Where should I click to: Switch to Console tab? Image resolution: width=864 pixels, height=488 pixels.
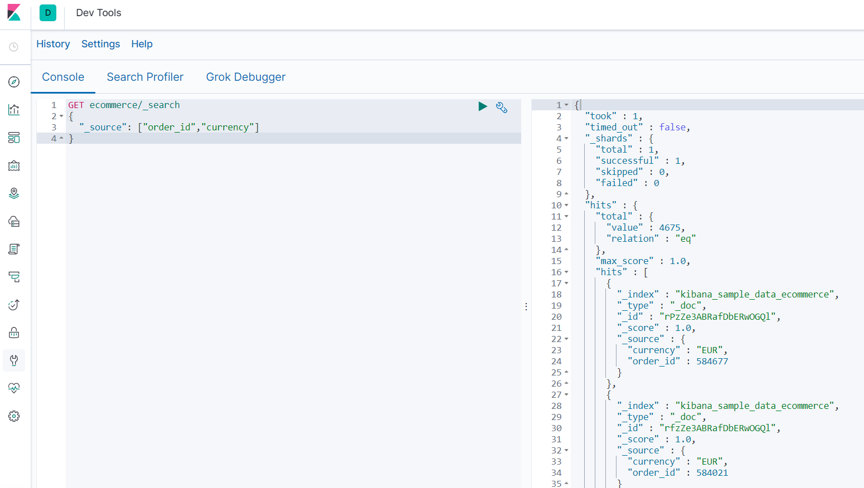(x=63, y=77)
